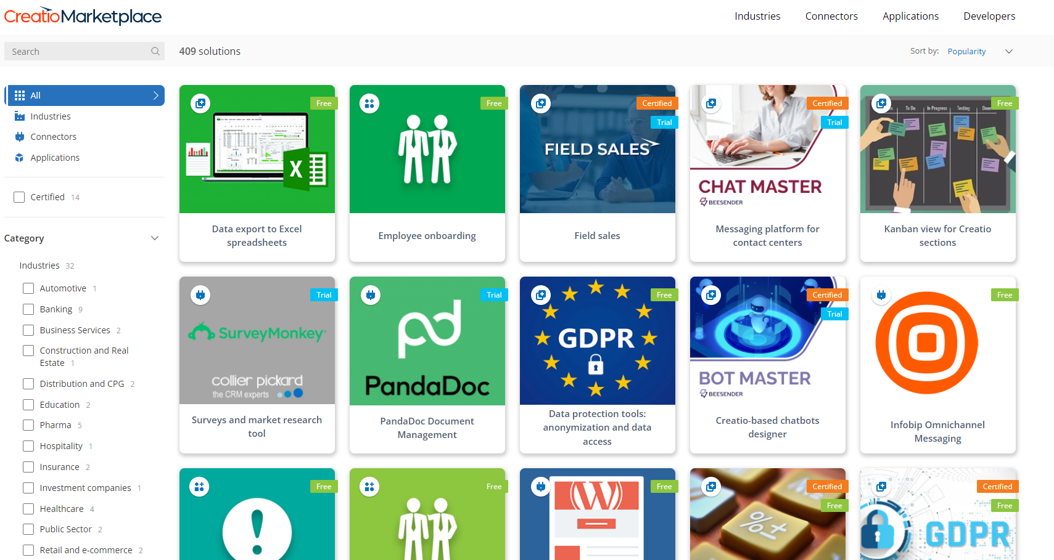Collapse the Category filter section

[x=155, y=238]
